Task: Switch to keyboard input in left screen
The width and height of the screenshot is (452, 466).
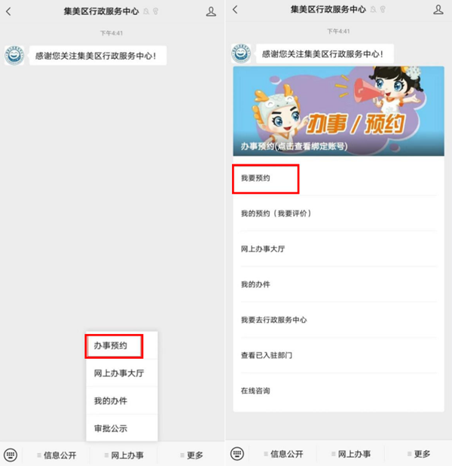Action: (x=11, y=455)
